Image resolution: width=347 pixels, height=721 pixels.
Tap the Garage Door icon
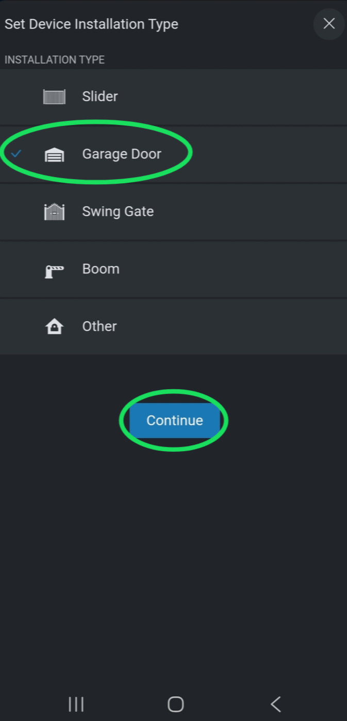point(54,154)
